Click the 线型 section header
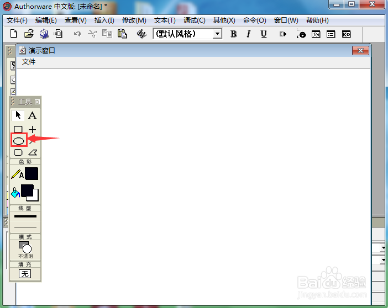 pos(25,208)
